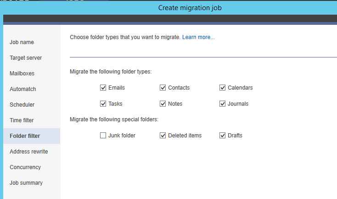337x199 pixels.
Task: Select the Automatch step
Action: coord(23,89)
